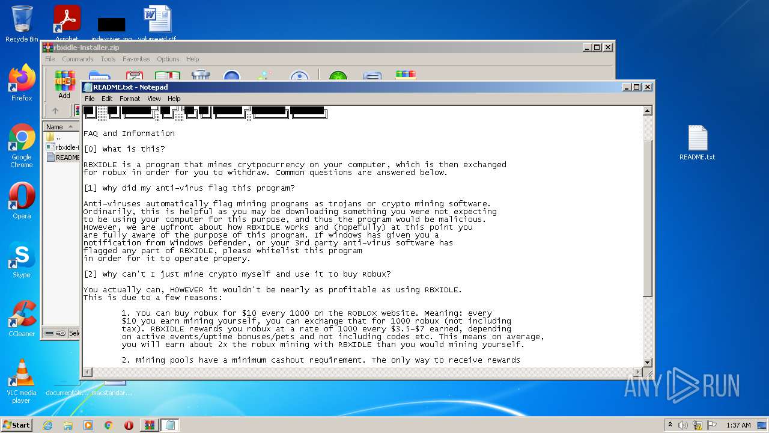Viewport: 769px width, 433px height.
Task: Switch to WinRAR taskbar button
Action: (150, 425)
